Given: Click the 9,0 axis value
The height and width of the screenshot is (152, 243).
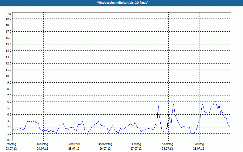Looking at the screenshot, I should click(9, 82).
